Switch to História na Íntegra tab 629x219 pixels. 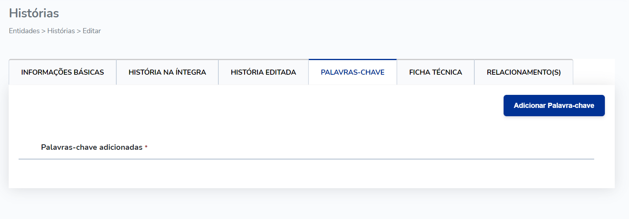tap(167, 72)
